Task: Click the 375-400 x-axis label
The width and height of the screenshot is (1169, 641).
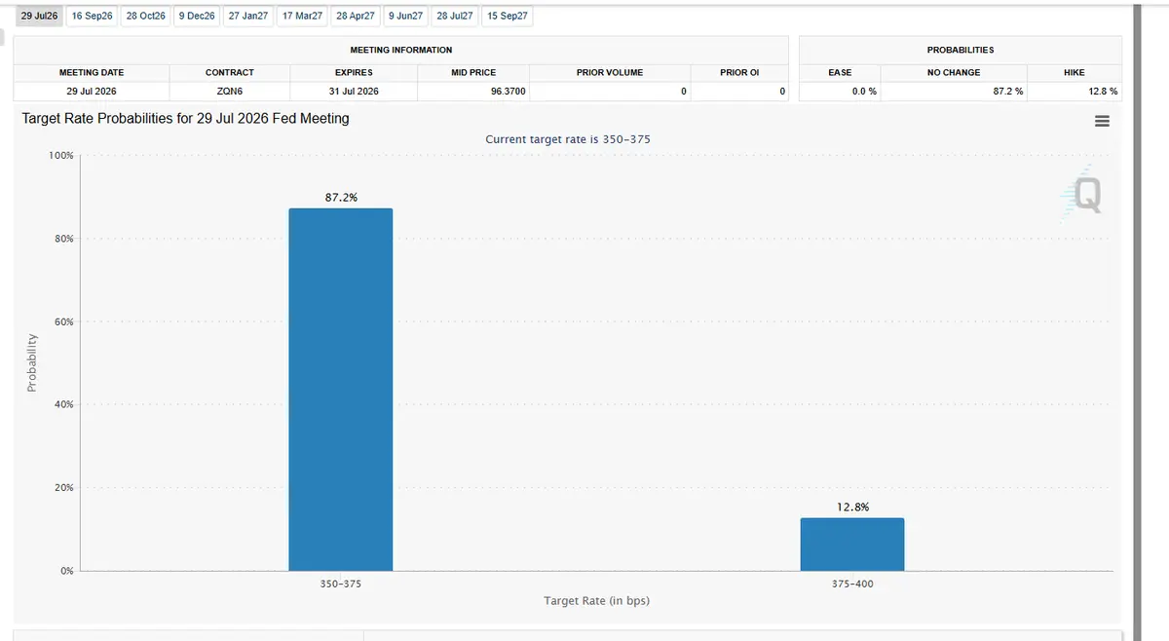Action: tap(852, 584)
